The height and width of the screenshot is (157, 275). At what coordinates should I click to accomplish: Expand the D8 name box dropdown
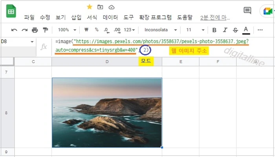32,42
